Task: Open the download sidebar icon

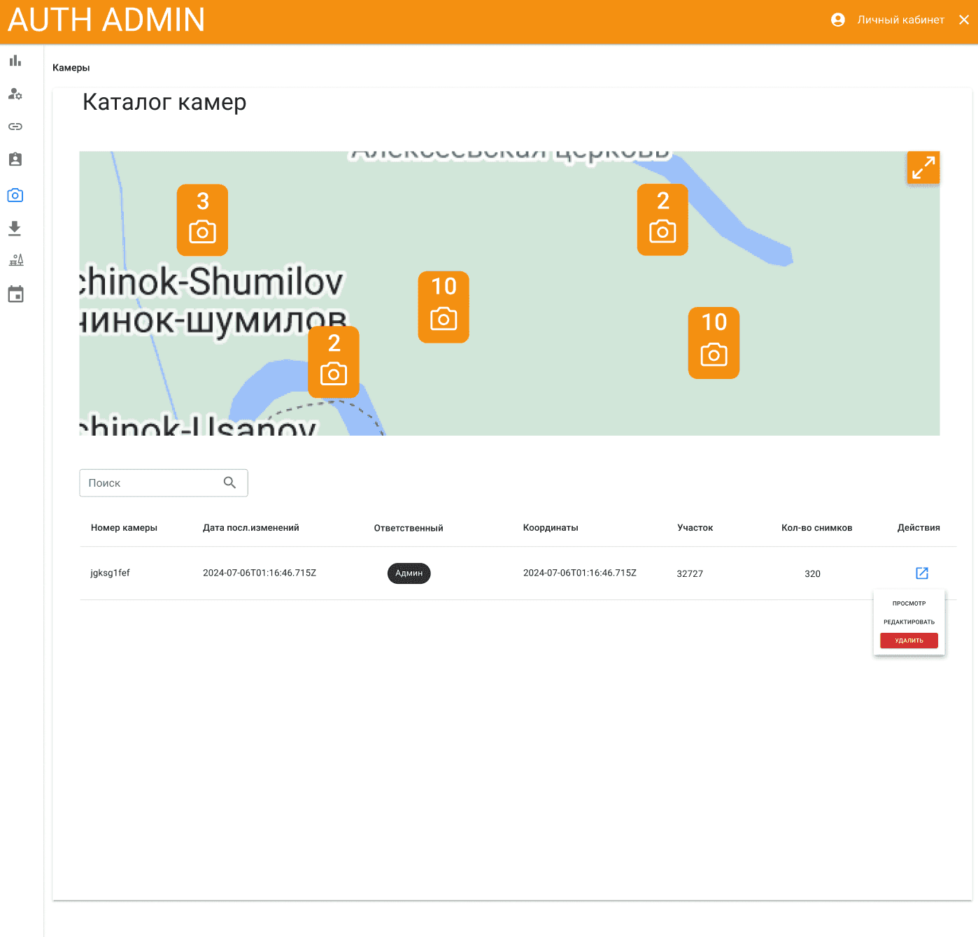Action: (15, 228)
